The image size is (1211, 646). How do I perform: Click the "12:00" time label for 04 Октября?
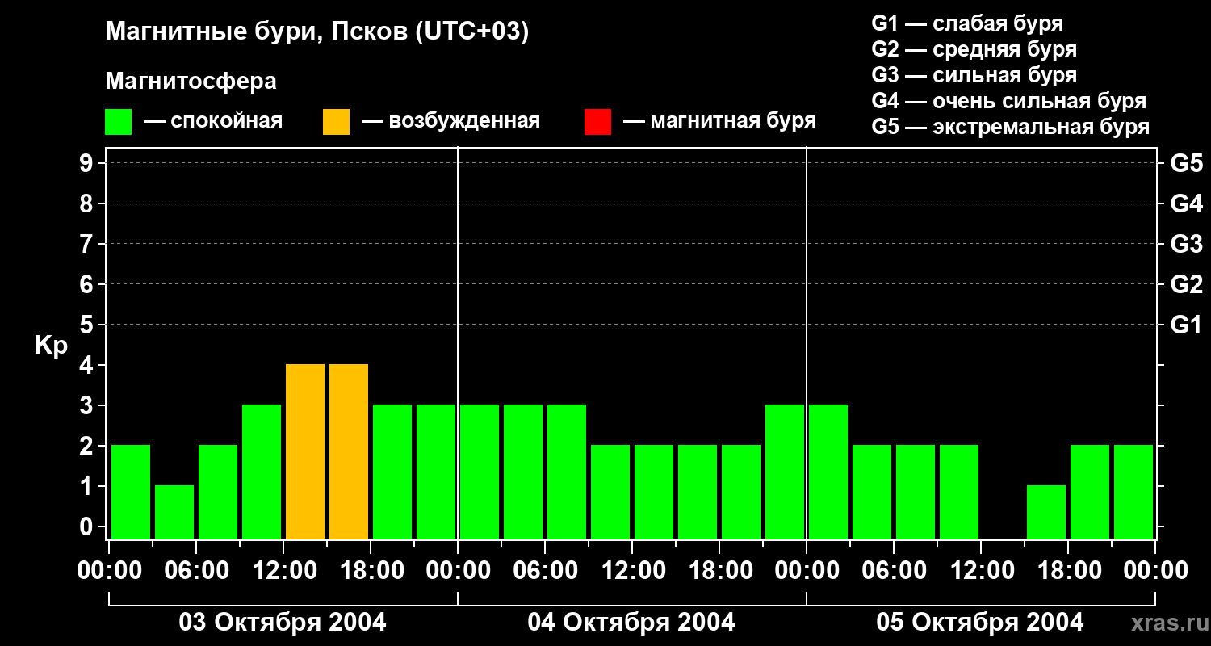pyautogui.click(x=632, y=571)
